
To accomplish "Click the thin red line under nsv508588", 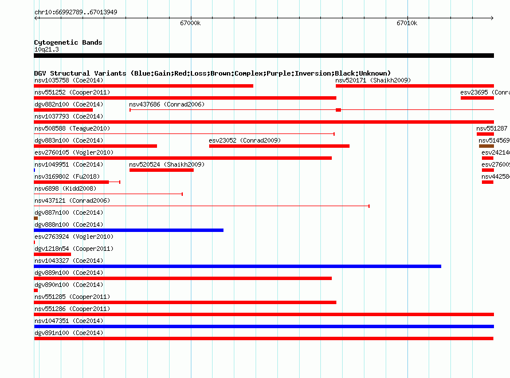I will 184,134.
